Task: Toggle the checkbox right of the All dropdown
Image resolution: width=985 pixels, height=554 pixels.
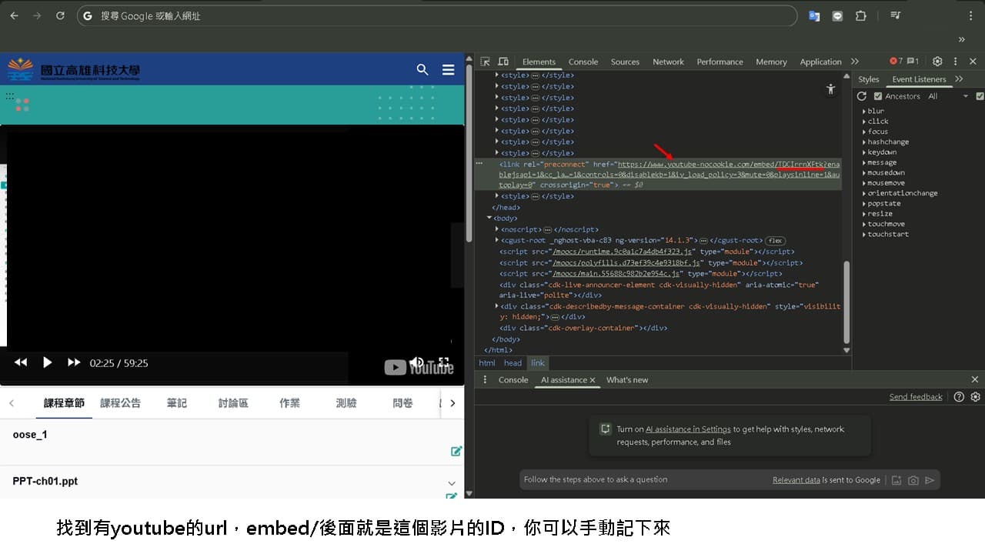Action: (980, 96)
